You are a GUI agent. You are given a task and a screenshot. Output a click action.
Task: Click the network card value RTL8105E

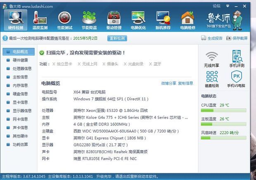tap(105, 159)
